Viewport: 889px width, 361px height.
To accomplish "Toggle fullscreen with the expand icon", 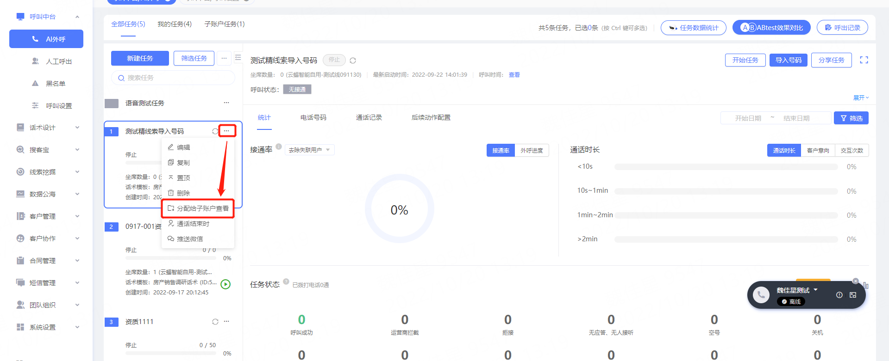I will click(x=864, y=60).
